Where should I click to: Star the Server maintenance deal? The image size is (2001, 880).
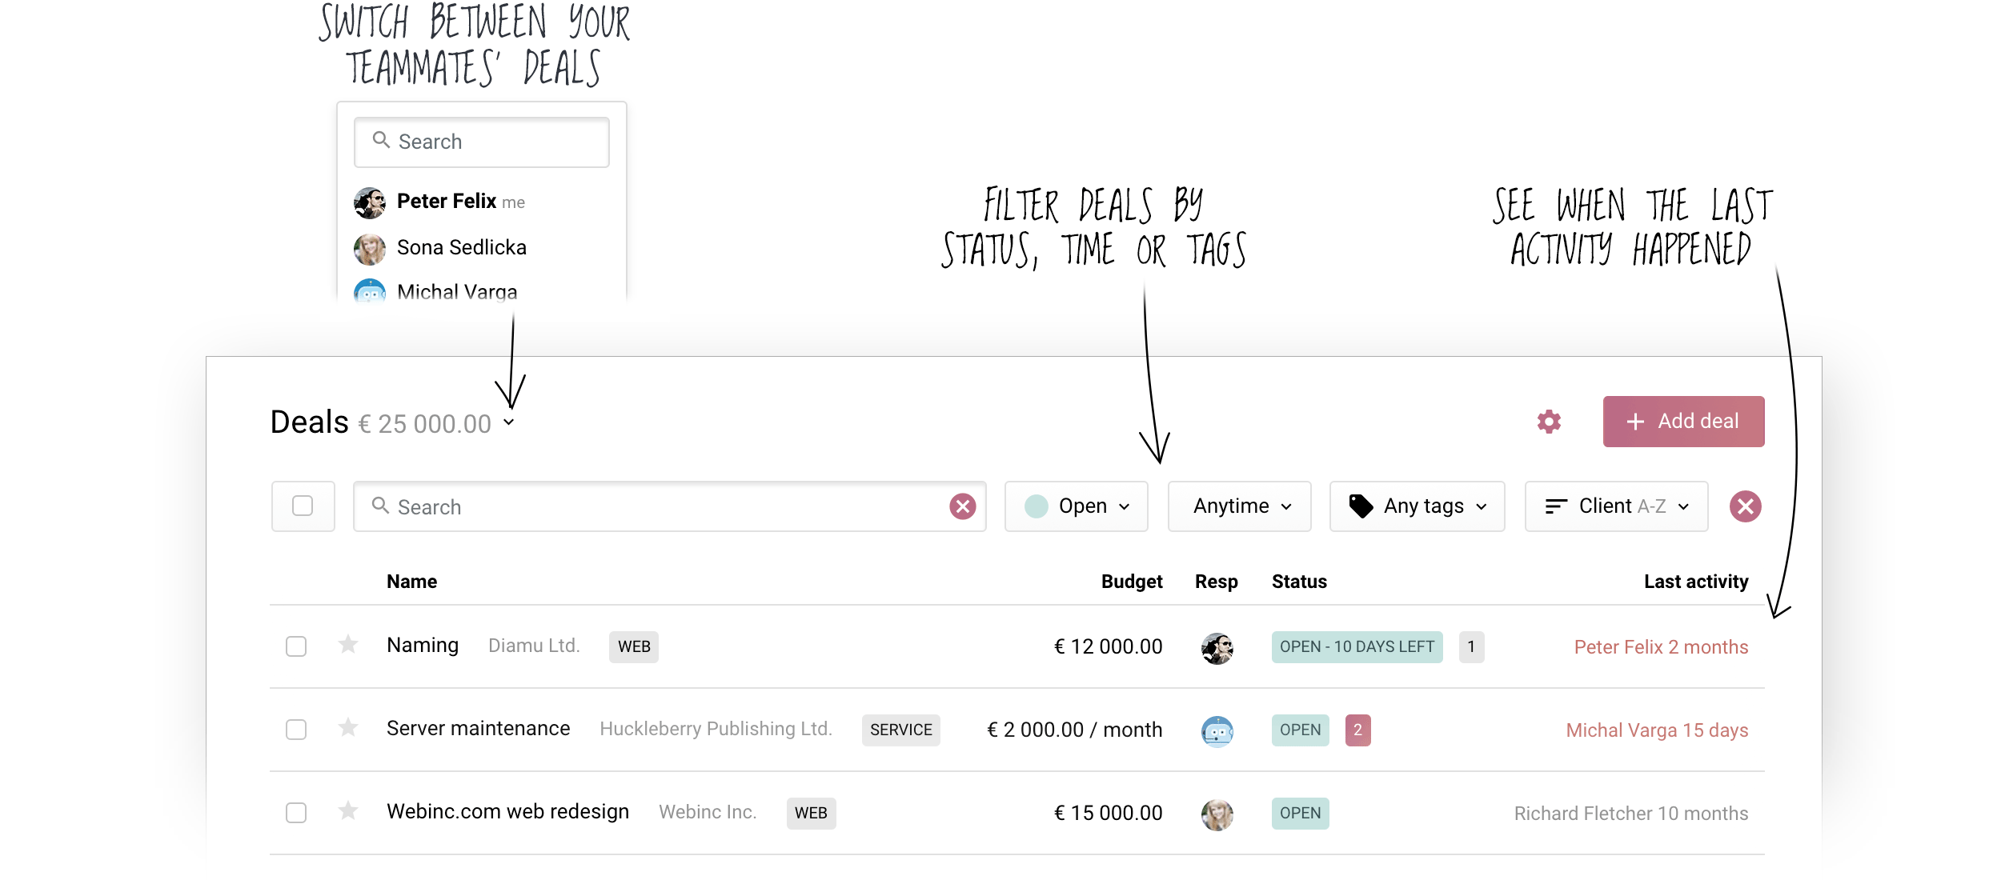348,728
